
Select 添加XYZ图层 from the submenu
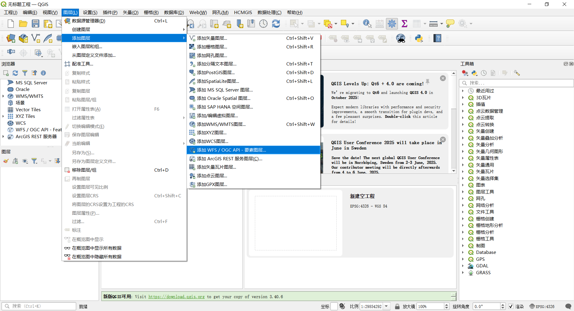pos(212,133)
